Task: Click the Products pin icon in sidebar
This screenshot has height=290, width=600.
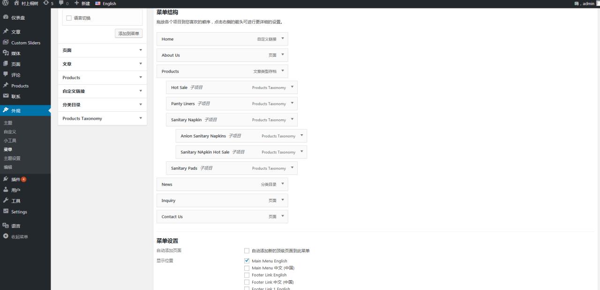Action: (6, 85)
